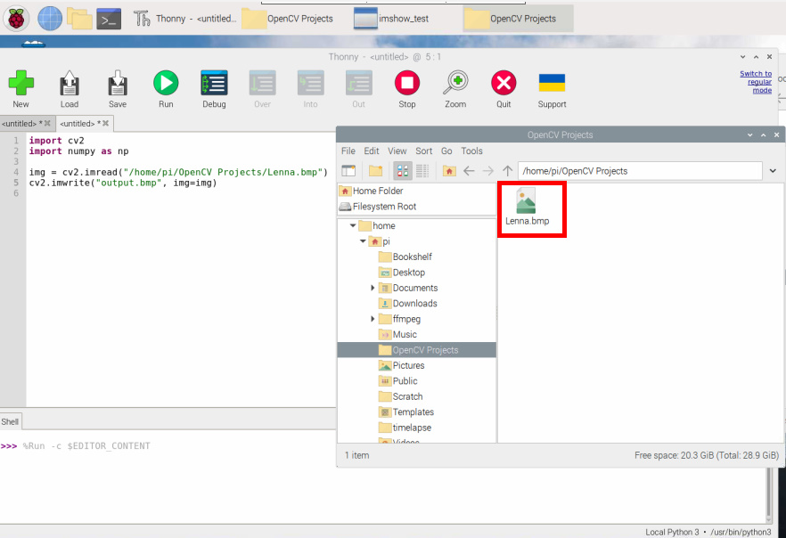The image size is (786, 538).
Task: Click the back arrow in file manager
Action: pos(469,171)
